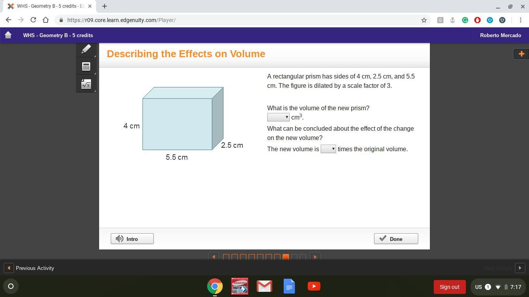
Task: Open the calculator tool
Action: (86, 67)
